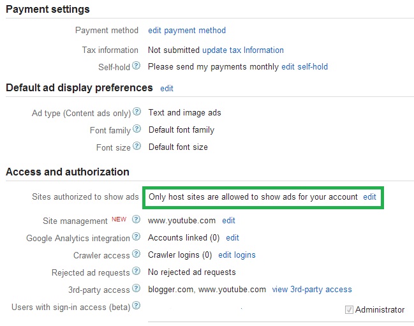This screenshot has height=326, width=414.
Task: Click the edit logins link
Action: (x=237, y=255)
